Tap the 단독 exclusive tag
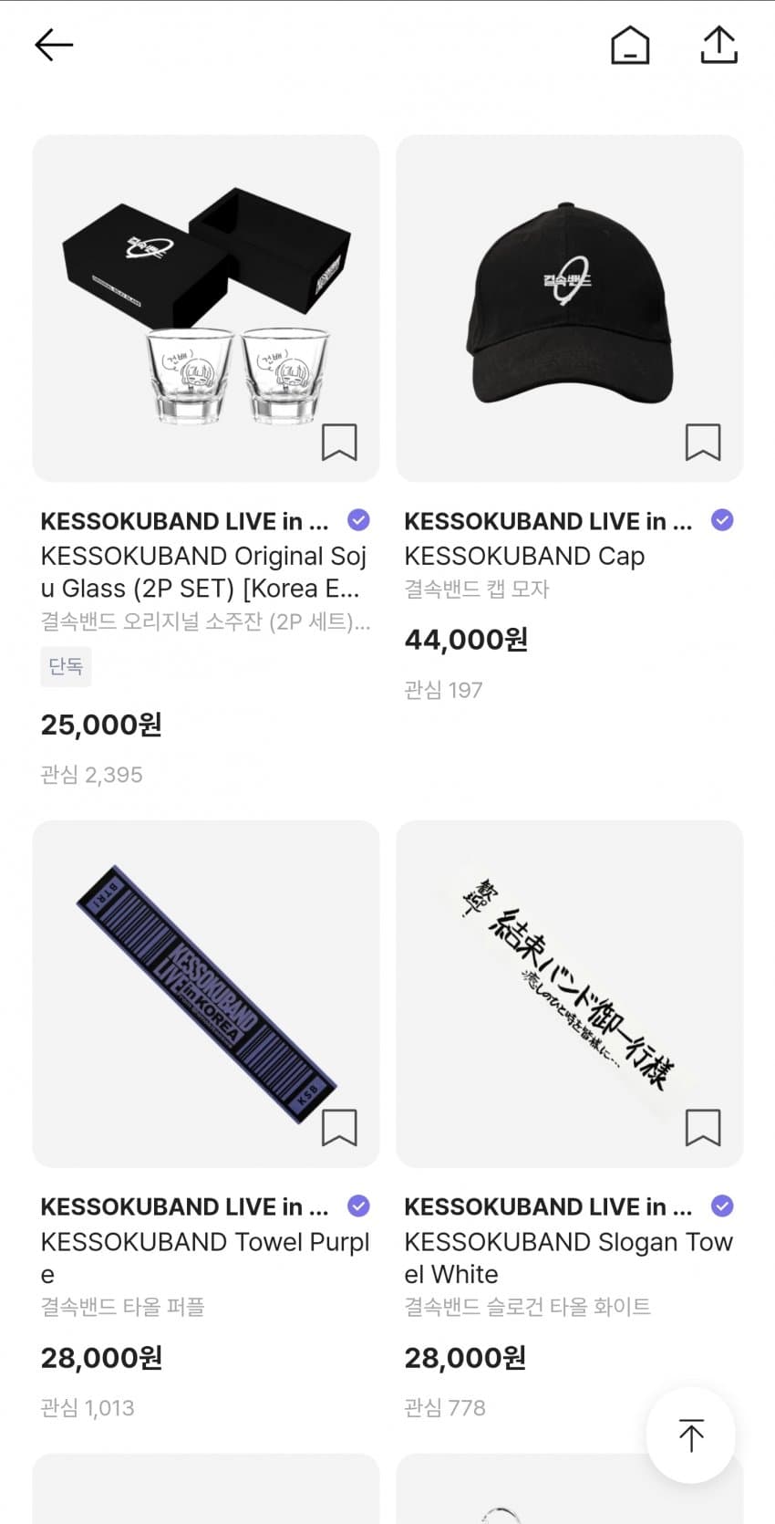The width and height of the screenshot is (775, 1524). (66, 666)
